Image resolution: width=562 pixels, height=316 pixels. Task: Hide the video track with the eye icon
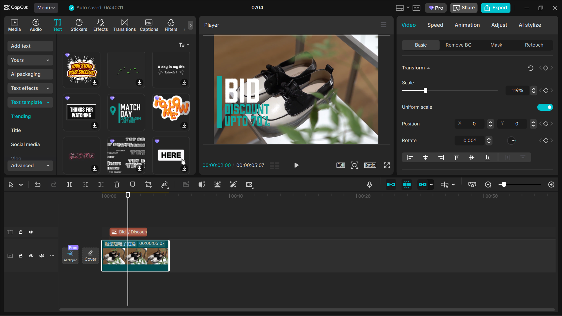[x=31, y=256]
